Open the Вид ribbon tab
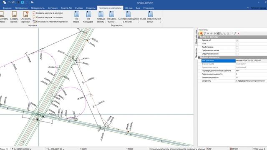 click(138, 8)
